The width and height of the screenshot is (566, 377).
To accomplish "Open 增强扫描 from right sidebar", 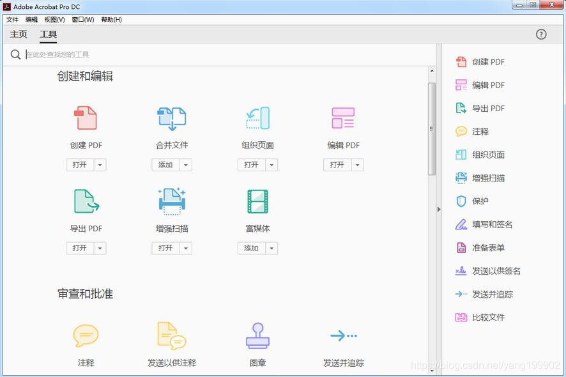I will pyautogui.click(x=480, y=178).
